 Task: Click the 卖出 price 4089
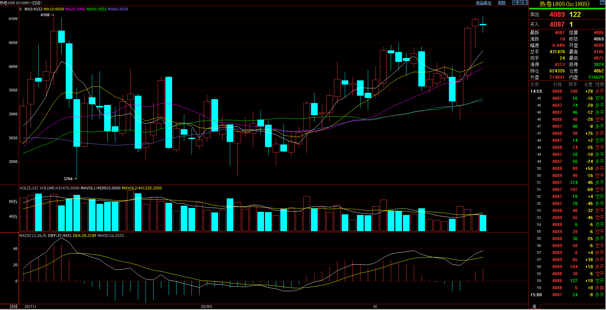click(557, 15)
